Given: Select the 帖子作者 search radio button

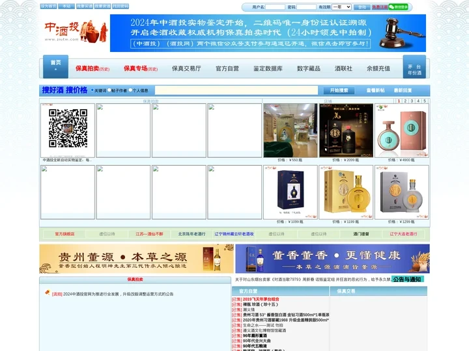Looking at the screenshot, I should point(109,90).
